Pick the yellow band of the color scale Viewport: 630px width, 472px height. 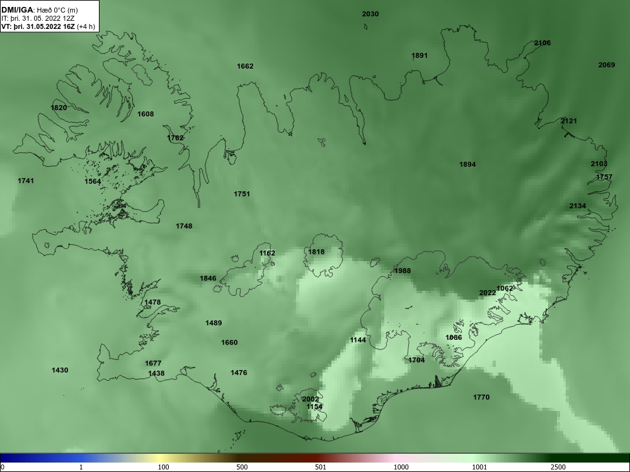click(x=160, y=458)
